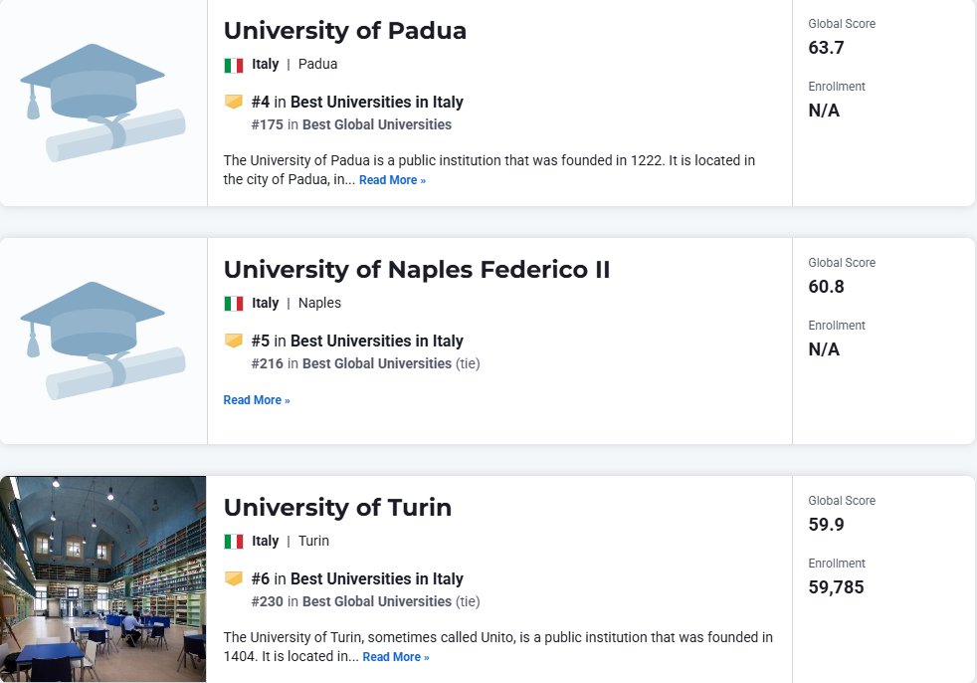Screen dimensions: 977x683
Task: Open the University of Turin title link
Action: point(337,507)
